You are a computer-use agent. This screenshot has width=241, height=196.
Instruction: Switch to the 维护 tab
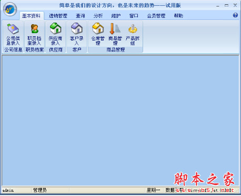[x=116, y=16]
